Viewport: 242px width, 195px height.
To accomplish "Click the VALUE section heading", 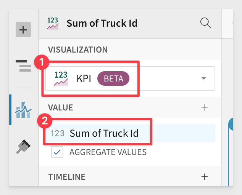I will [60, 108].
